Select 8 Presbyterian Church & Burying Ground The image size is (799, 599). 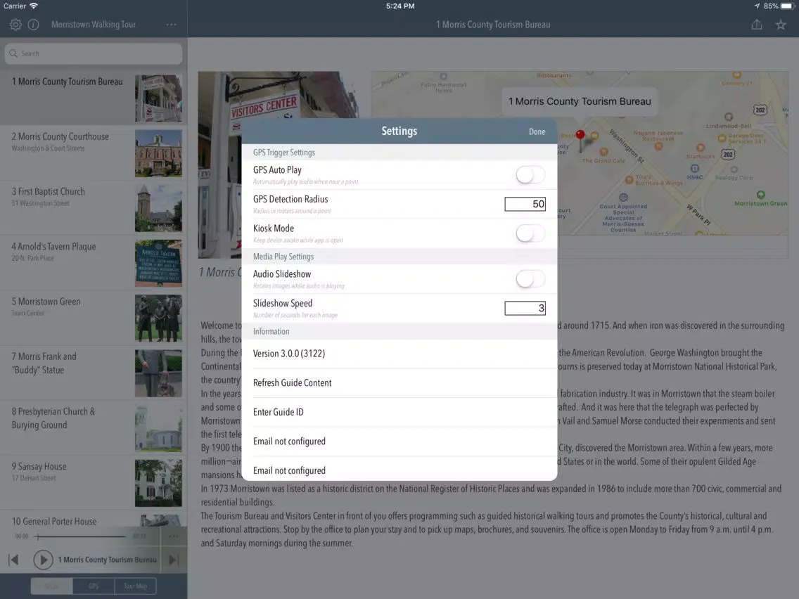click(94, 428)
